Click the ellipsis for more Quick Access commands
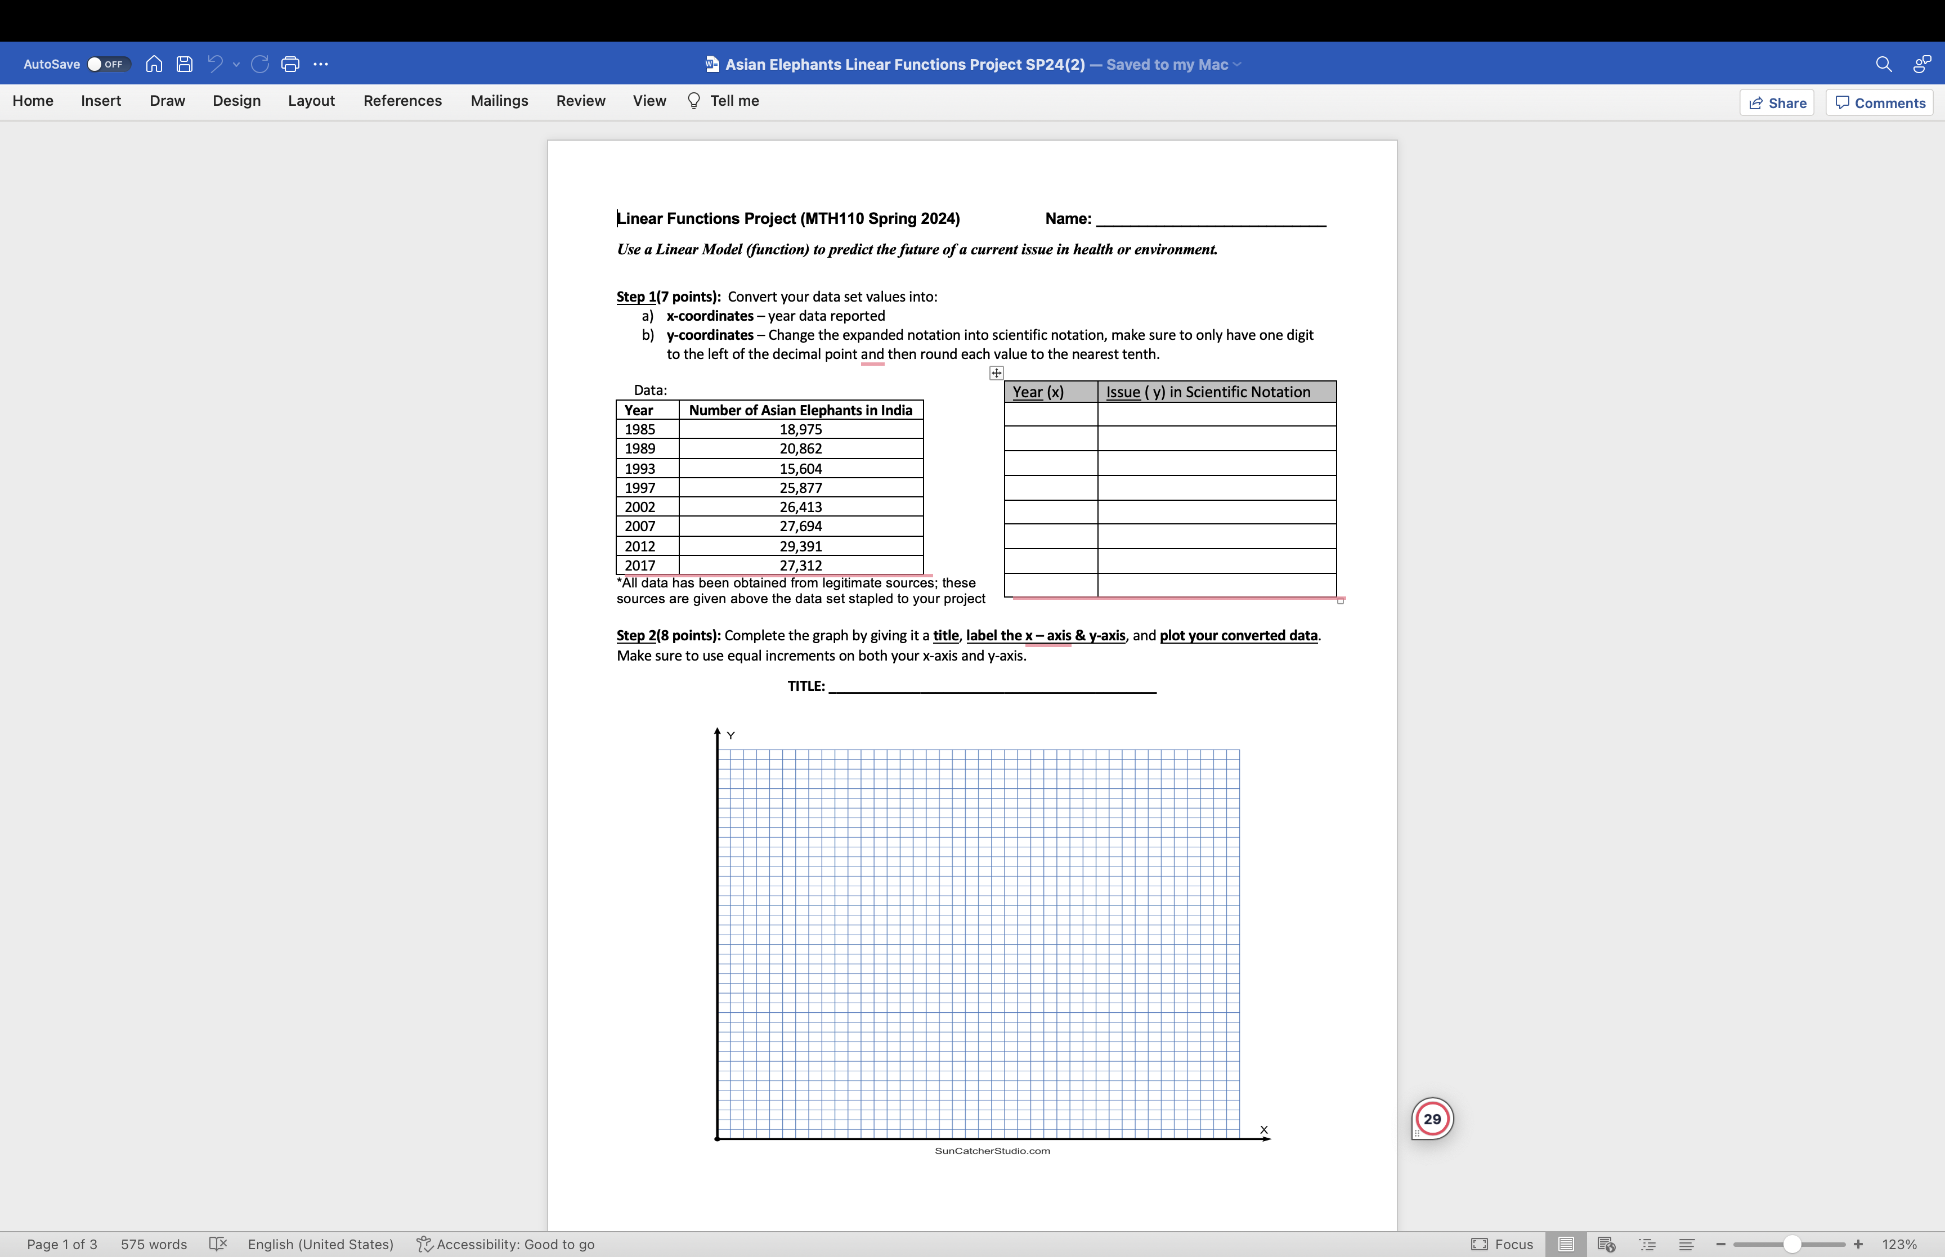The image size is (1945, 1257). point(321,64)
